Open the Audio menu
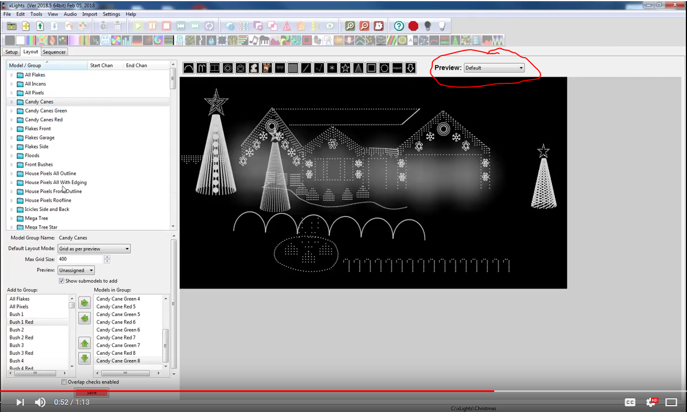The width and height of the screenshot is (687, 412). (x=70, y=14)
